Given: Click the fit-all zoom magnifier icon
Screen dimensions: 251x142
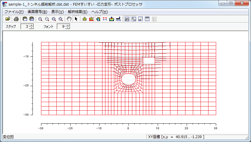Looking at the screenshot, I should 61,19.
